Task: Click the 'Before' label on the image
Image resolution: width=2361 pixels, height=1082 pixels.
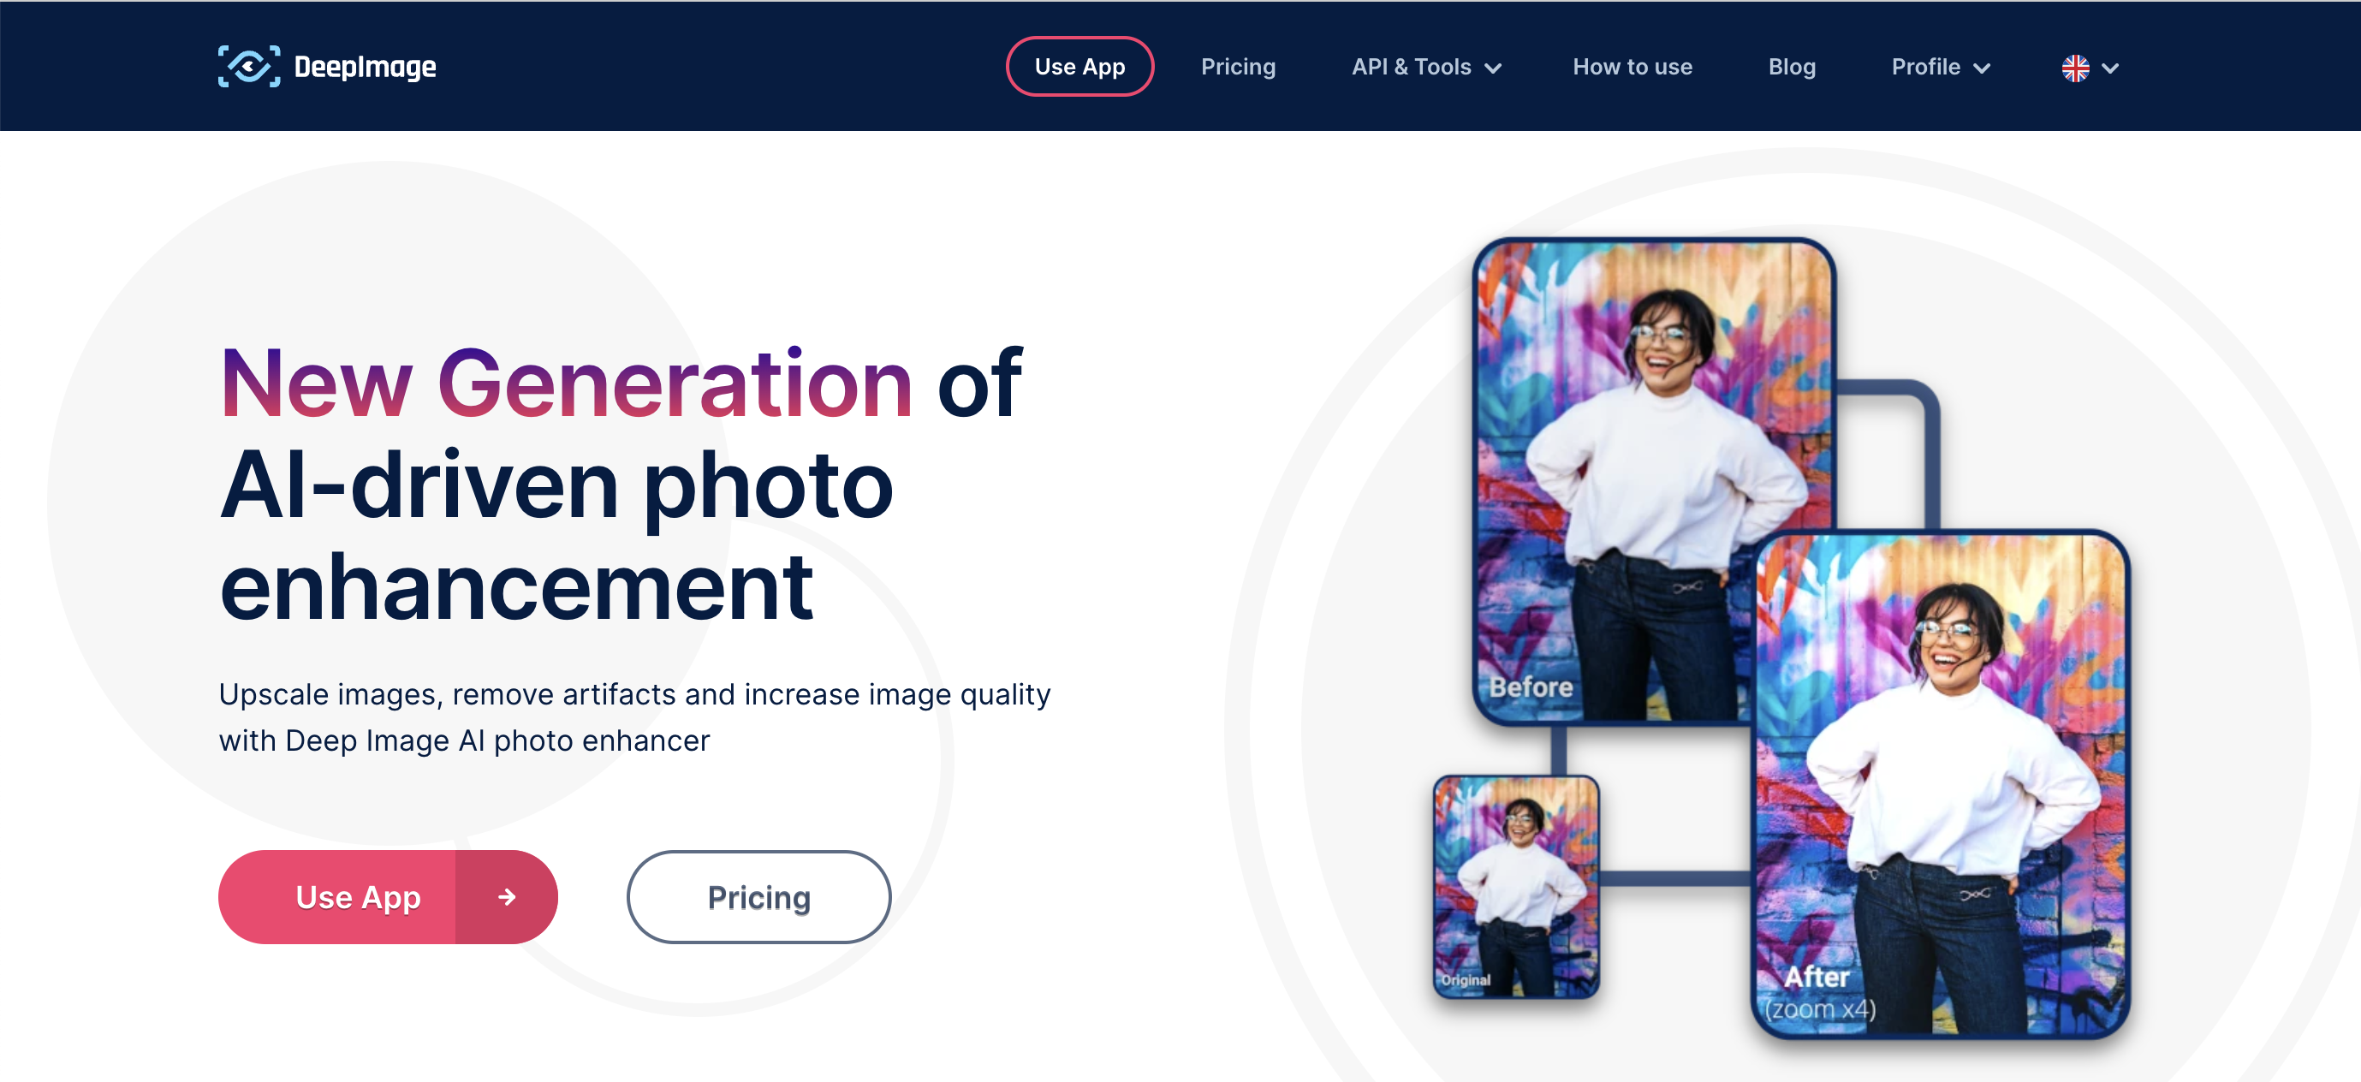Action: [x=1531, y=687]
